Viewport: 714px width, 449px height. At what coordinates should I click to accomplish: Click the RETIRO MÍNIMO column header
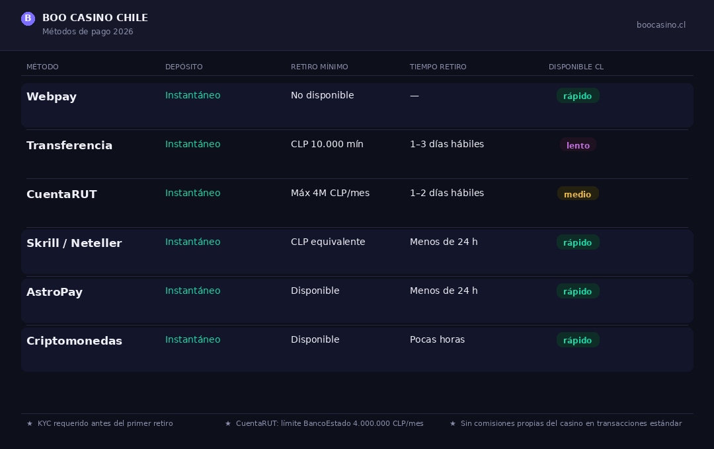click(319, 67)
